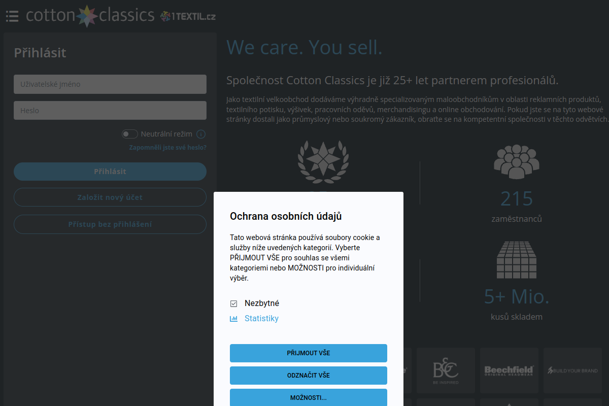Click ODZNAČIT VŠE cookie button
The height and width of the screenshot is (406, 609).
click(x=309, y=376)
